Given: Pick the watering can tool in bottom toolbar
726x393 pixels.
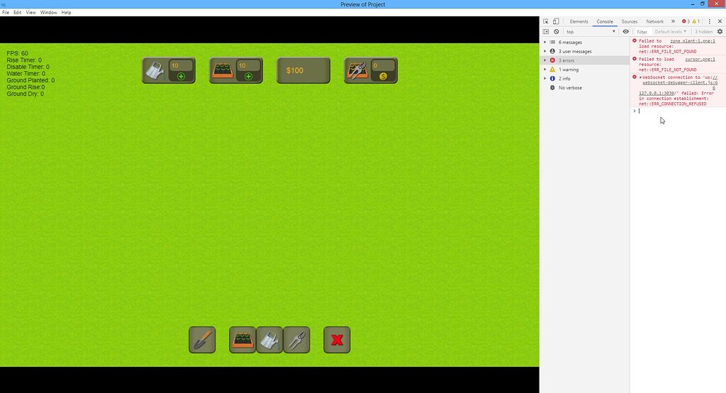Looking at the screenshot, I should (x=269, y=340).
